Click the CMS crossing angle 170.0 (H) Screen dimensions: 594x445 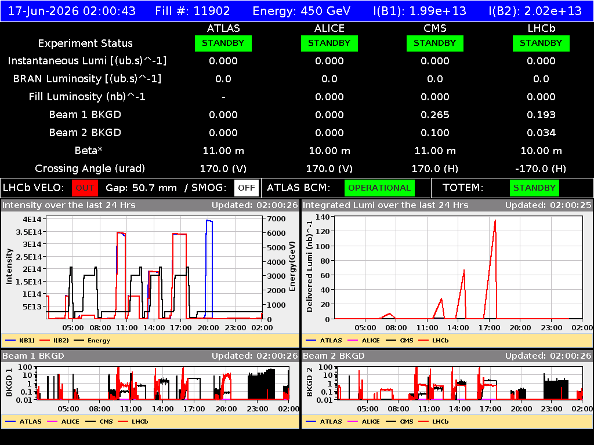click(x=435, y=169)
